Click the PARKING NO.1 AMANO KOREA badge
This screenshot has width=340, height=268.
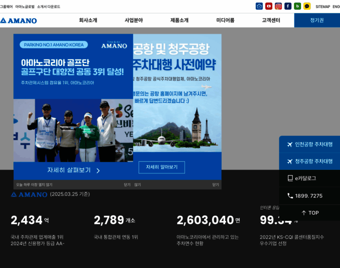pyautogui.click(x=54, y=45)
